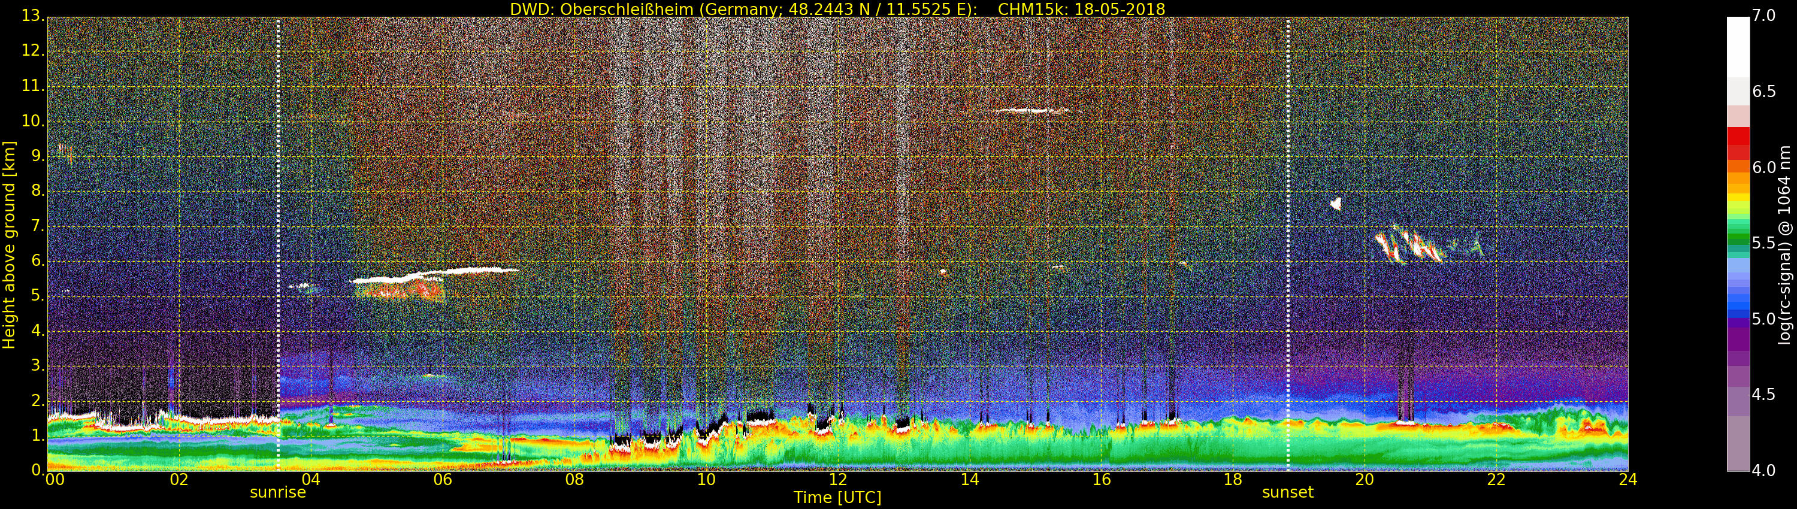Click the height axis tick '1.'
1797x509 pixels.
pos(38,435)
